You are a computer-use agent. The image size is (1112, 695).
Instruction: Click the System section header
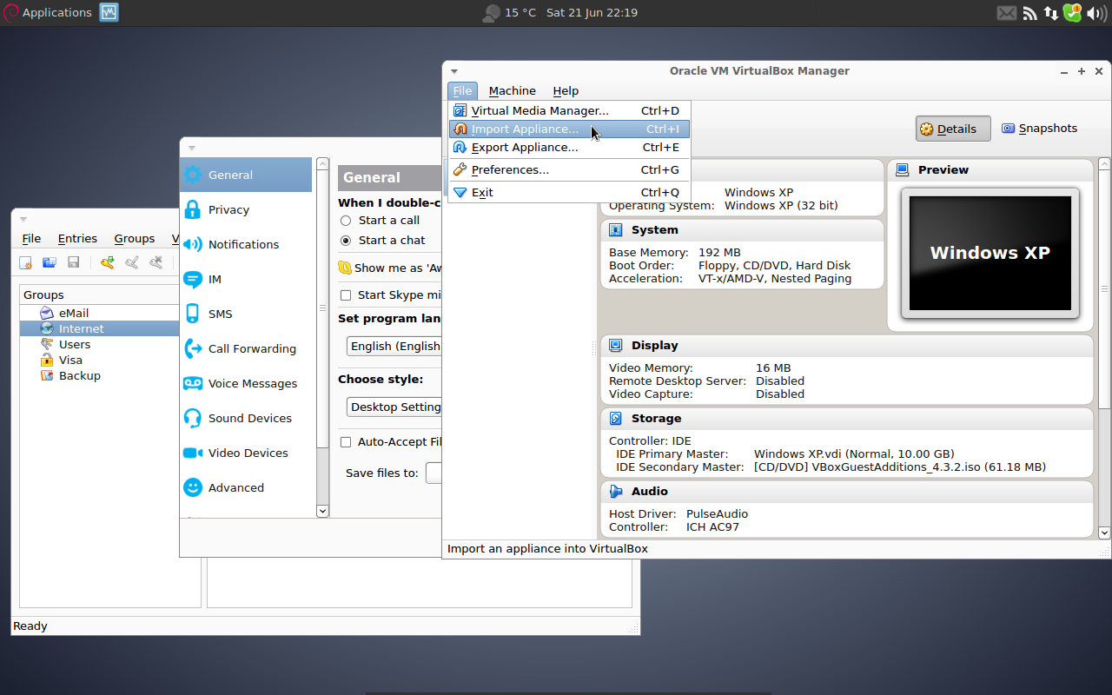[742, 230]
